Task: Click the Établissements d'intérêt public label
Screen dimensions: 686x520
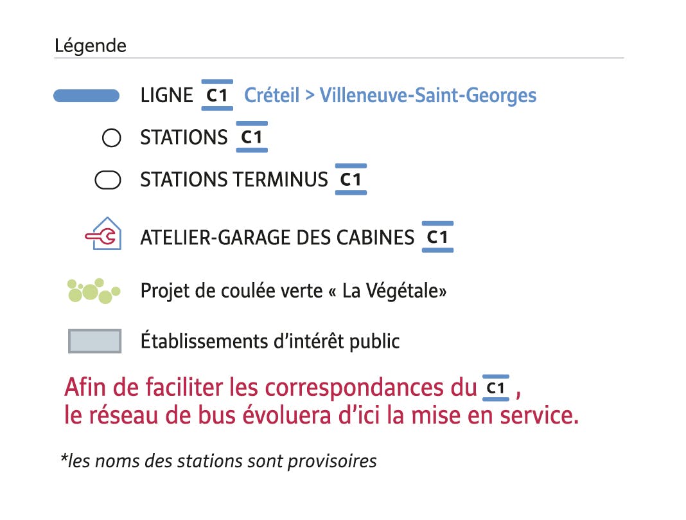Action: [x=270, y=341]
